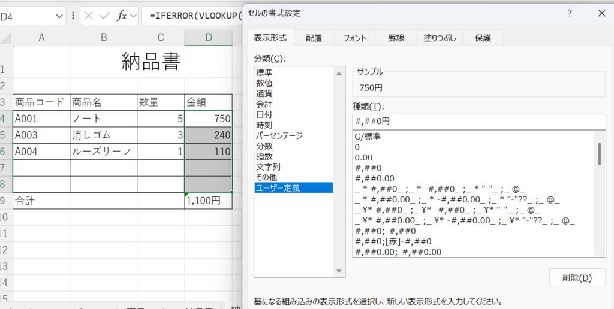Select 通貨 in the category list

[293, 93]
